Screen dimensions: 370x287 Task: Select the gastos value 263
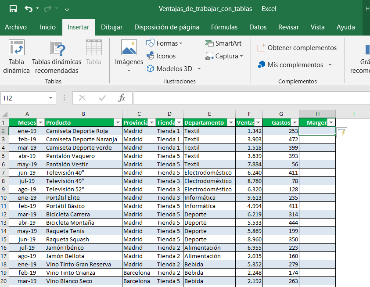pos(281,281)
